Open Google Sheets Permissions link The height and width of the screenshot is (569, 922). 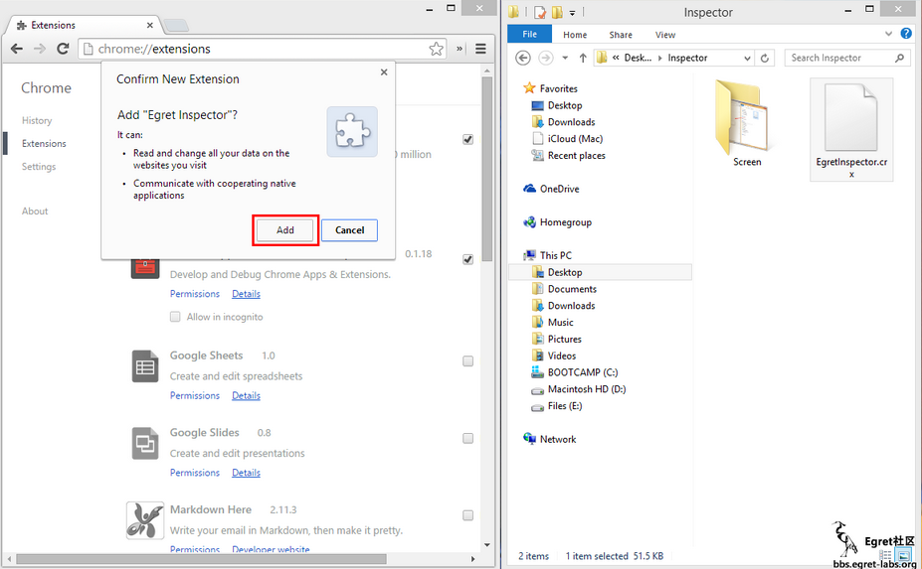(195, 396)
